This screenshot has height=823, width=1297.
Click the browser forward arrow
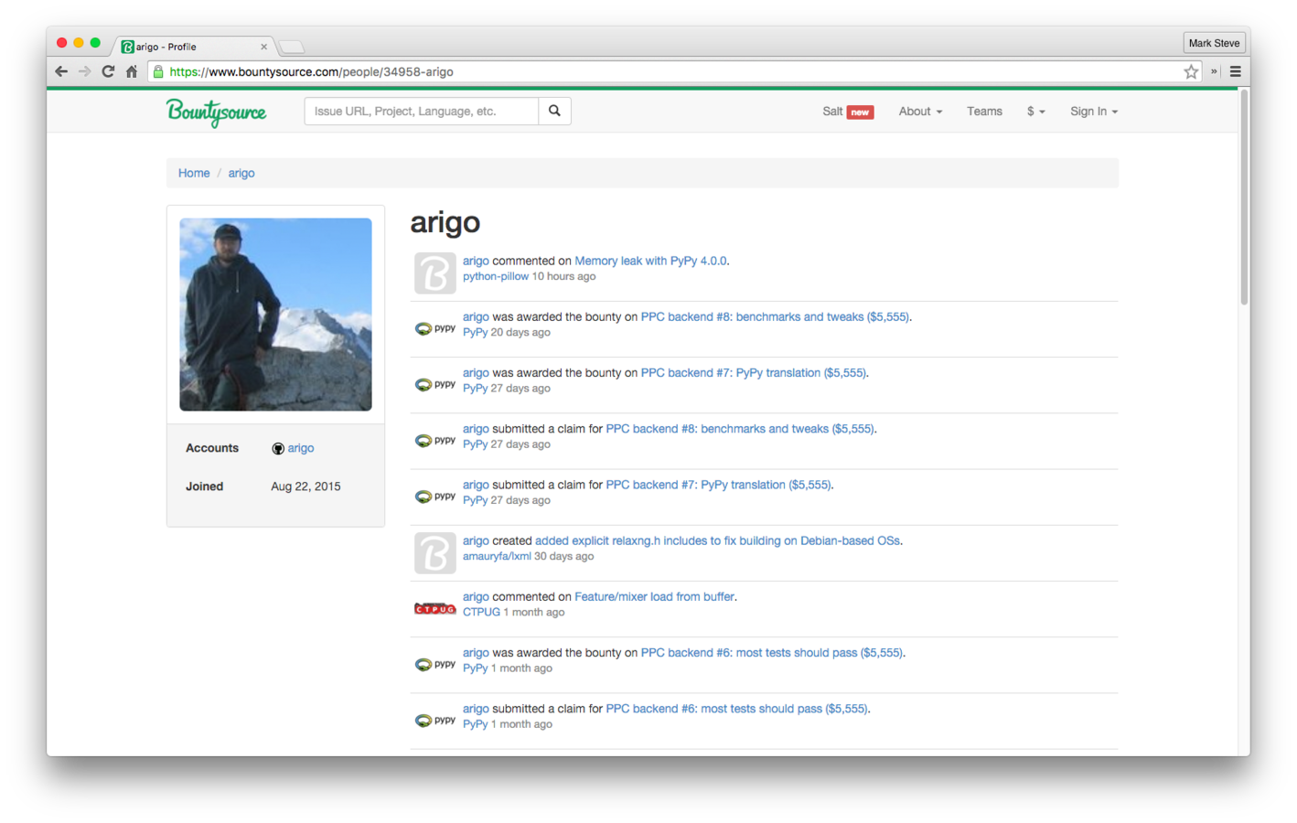coord(84,71)
